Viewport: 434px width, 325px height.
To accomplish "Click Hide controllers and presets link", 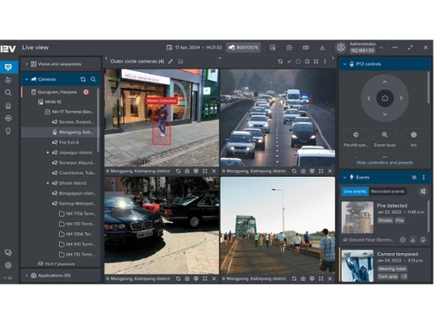I will [x=385, y=163].
